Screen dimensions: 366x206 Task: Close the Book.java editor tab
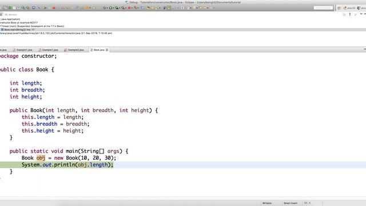tap(107, 50)
